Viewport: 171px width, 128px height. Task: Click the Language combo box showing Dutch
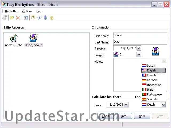[x=153, y=105]
